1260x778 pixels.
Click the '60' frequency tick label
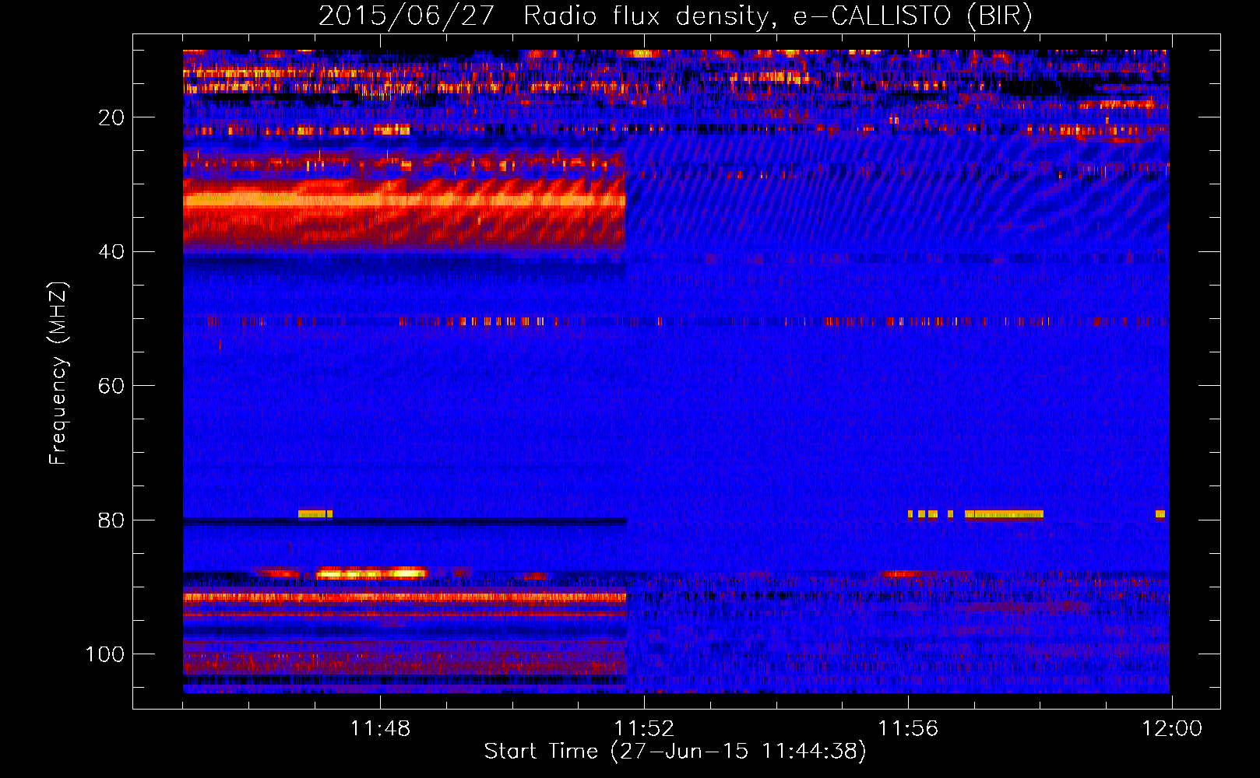pos(111,387)
